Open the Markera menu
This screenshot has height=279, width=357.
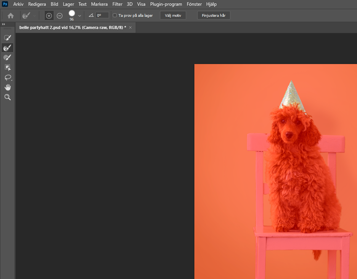tap(99, 4)
